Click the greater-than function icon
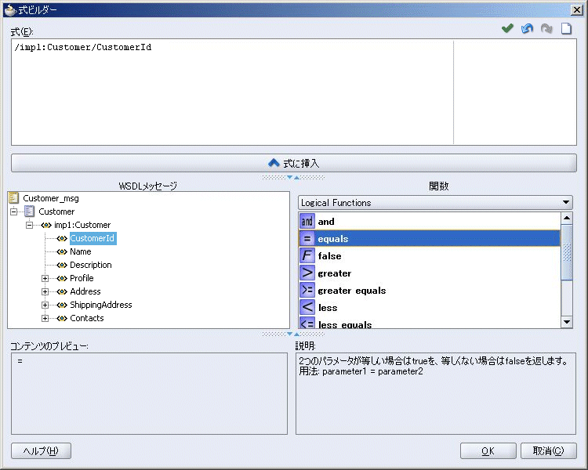The image size is (588, 470). point(307,273)
